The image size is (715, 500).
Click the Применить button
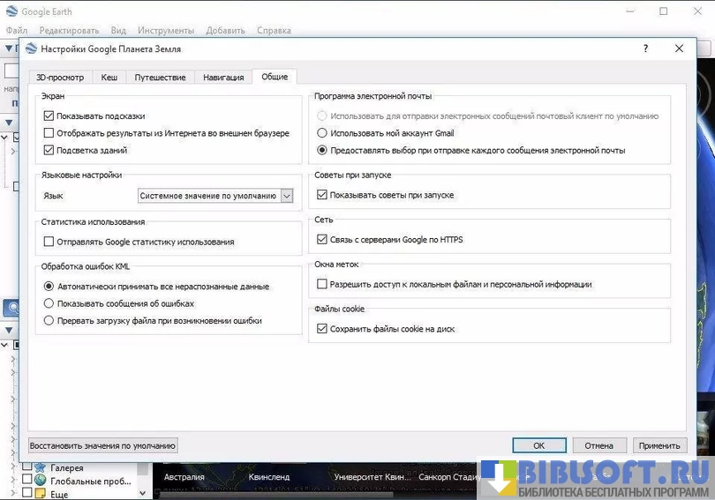click(x=660, y=445)
